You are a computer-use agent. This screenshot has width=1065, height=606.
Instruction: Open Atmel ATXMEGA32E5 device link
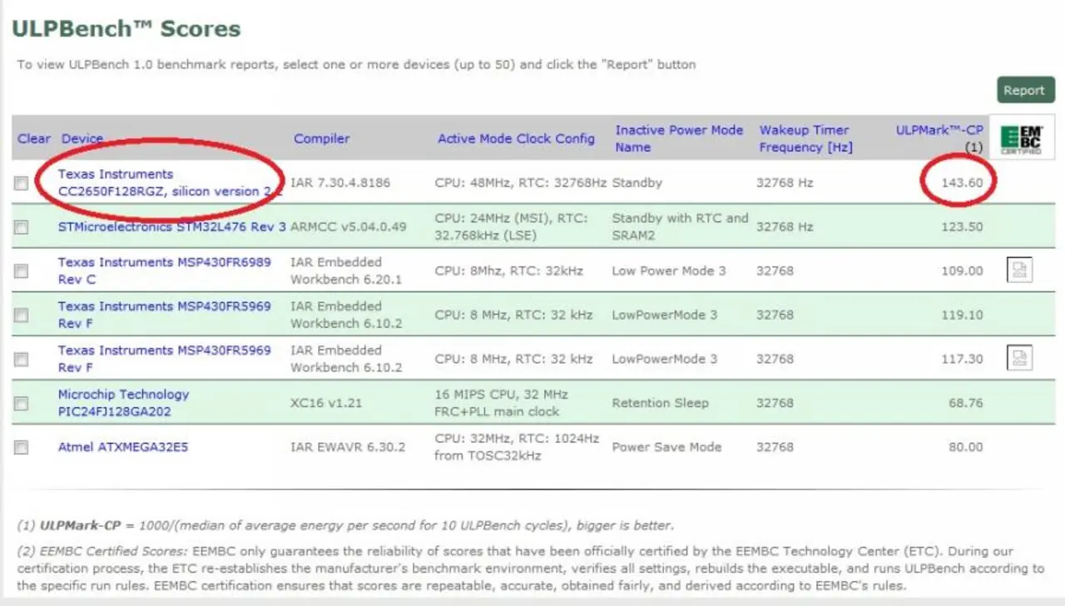pyautogui.click(x=122, y=447)
